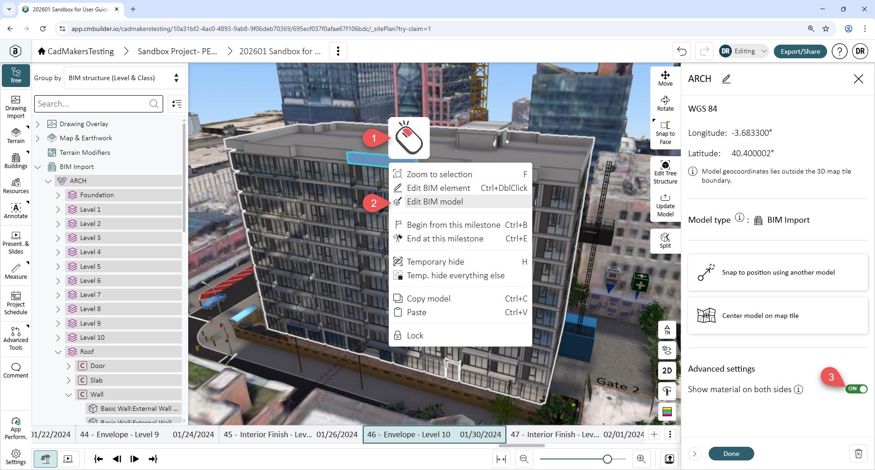Screen dimensions: 875x470
Task: Open Present. & Slides
Action: [x=16, y=243]
